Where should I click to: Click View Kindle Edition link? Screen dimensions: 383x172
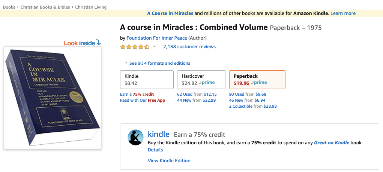click(169, 160)
